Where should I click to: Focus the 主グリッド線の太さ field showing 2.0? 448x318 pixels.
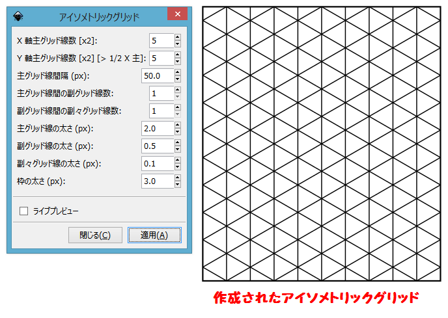[x=157, y=129]
